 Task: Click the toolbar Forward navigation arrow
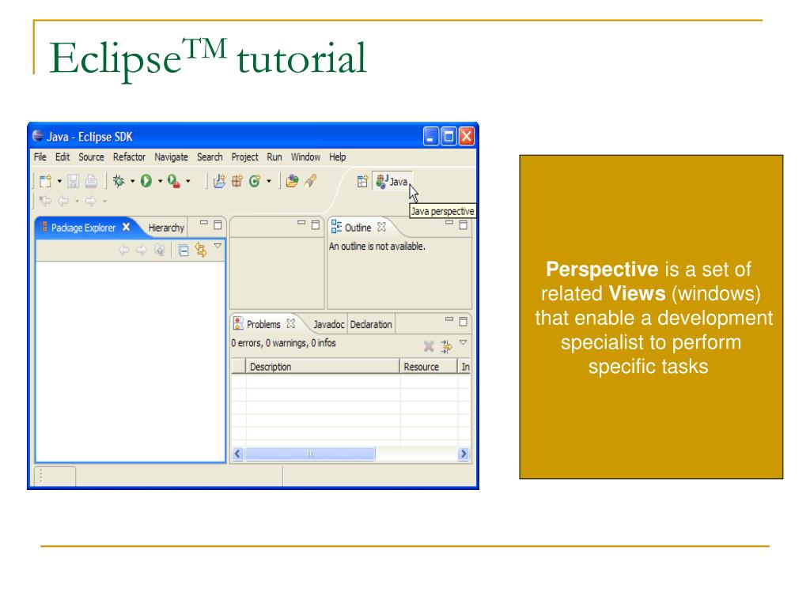click(90, 201)
